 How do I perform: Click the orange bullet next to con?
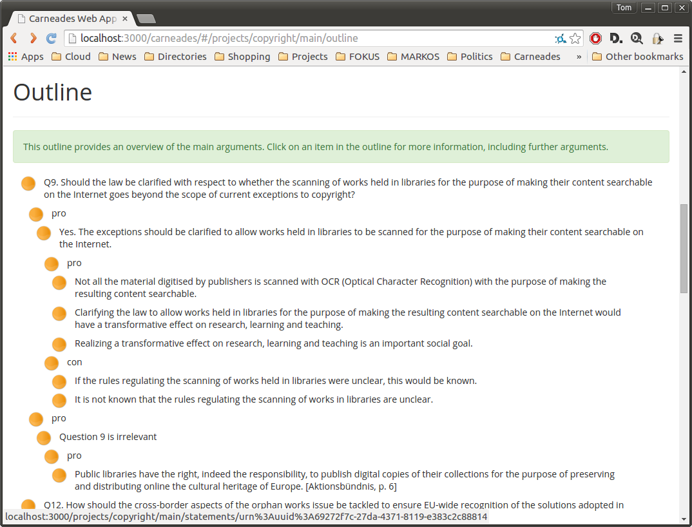coord(52,363)
